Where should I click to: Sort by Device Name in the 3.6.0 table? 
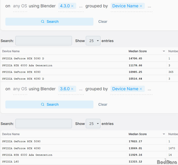(11, 134)
